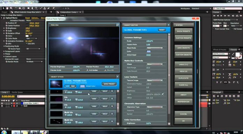Open the Matte Box Shape dropdown

(x=155, y=64)
